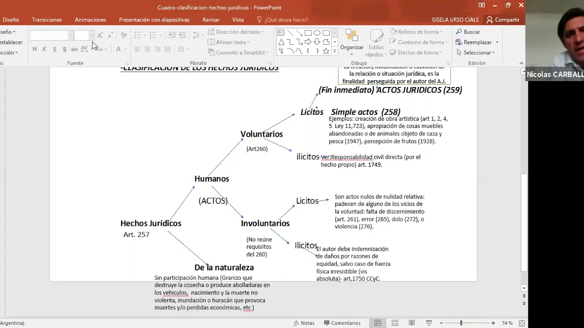The width and height of the screenshot is (584, 328).
Task: Open line spacing menu
Action: pyautogui.click(x=198, y=35)
